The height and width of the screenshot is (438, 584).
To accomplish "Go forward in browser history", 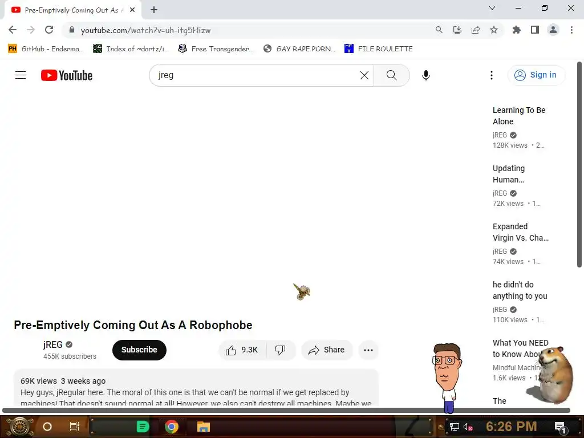I will (31, 30).
